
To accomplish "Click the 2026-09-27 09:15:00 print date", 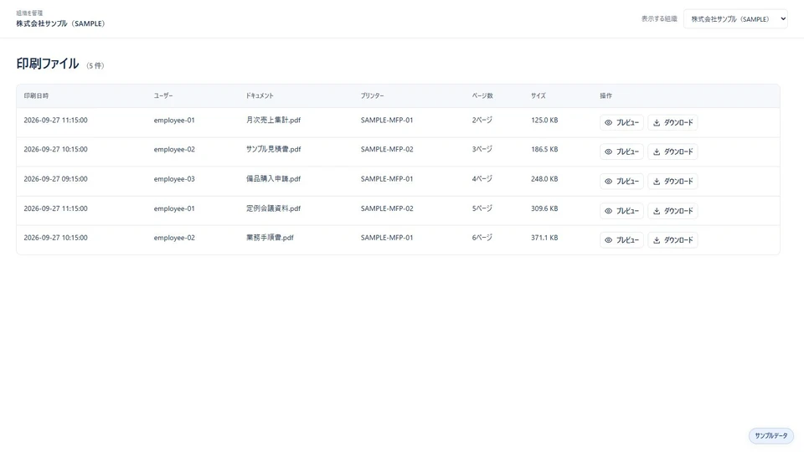I will (x=55, y=179).
